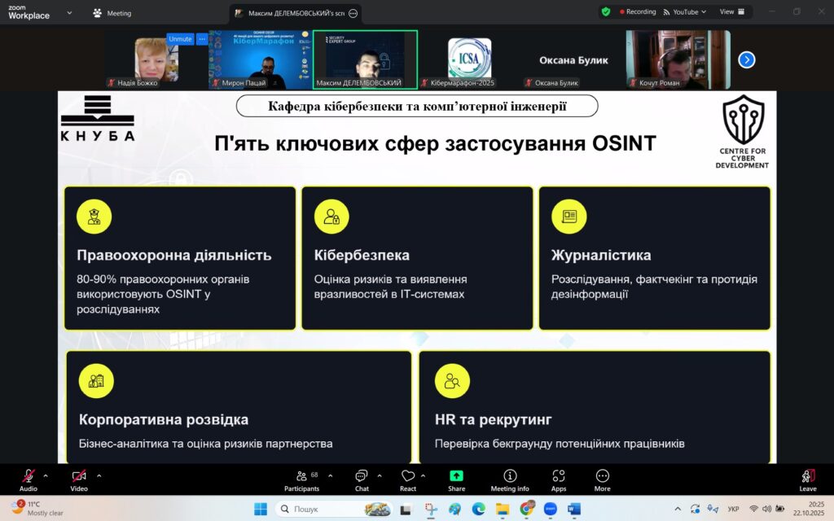Viewport: 834px width, 521px height.
Task: Open the More options menu
Action: [x=602, y=479]
